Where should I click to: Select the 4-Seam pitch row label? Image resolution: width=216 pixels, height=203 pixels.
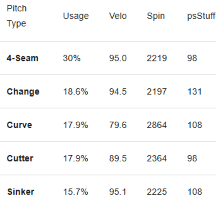click(22, 58)
